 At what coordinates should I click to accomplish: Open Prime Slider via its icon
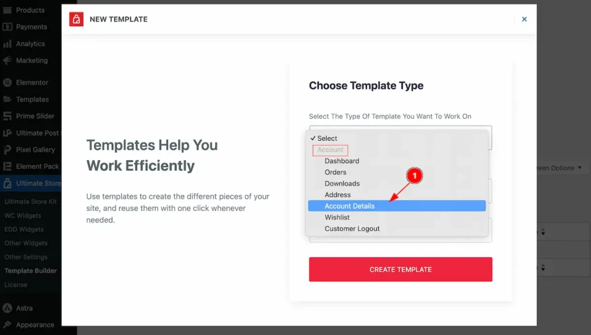tap(8, 116)
